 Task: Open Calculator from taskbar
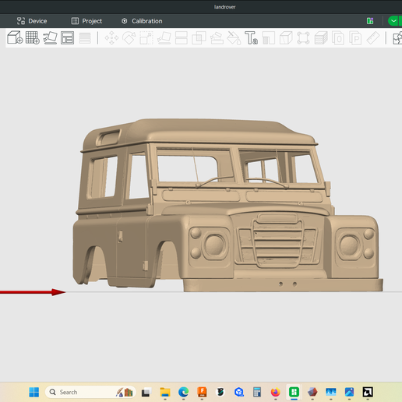click(x=257, y=392)
